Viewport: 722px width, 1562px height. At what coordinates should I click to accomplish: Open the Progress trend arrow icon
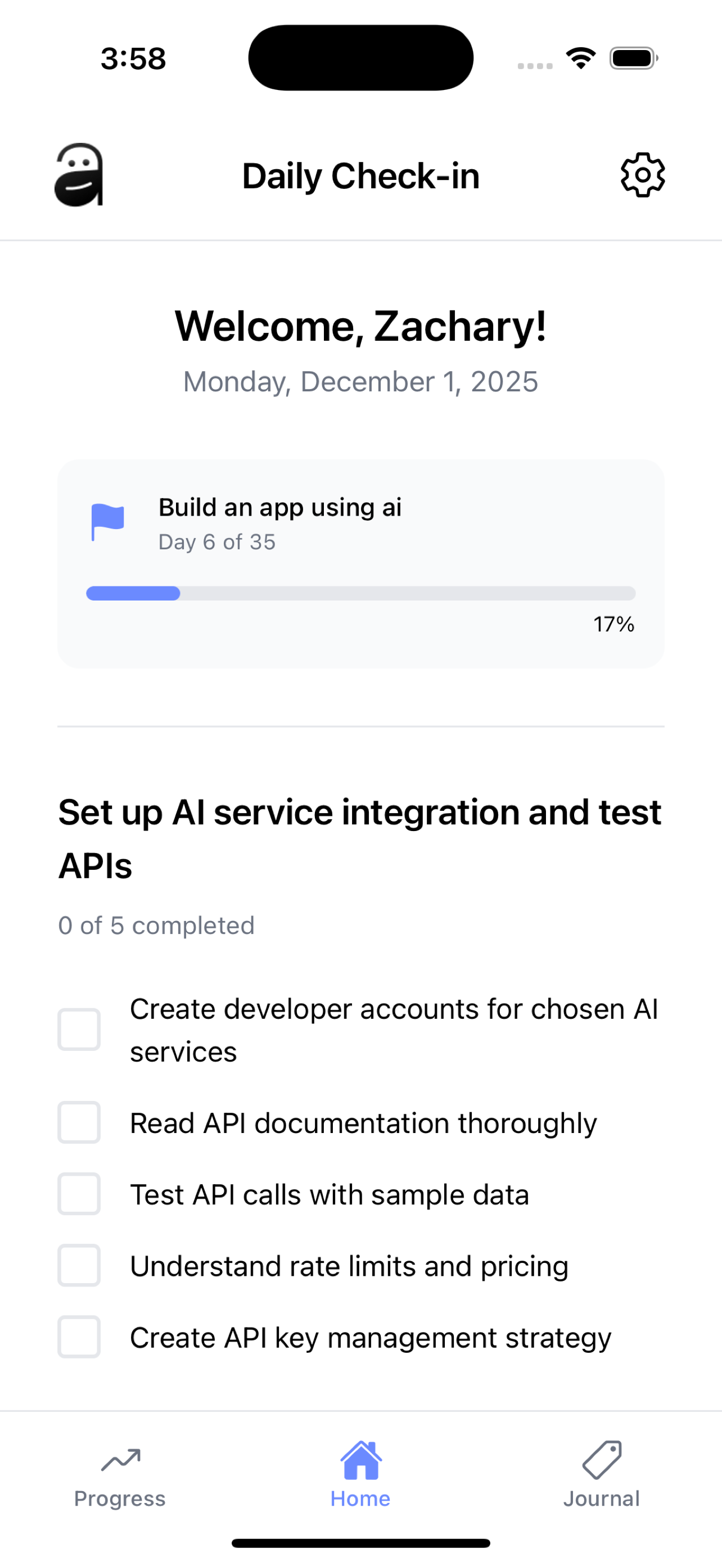coord(121,1460)
